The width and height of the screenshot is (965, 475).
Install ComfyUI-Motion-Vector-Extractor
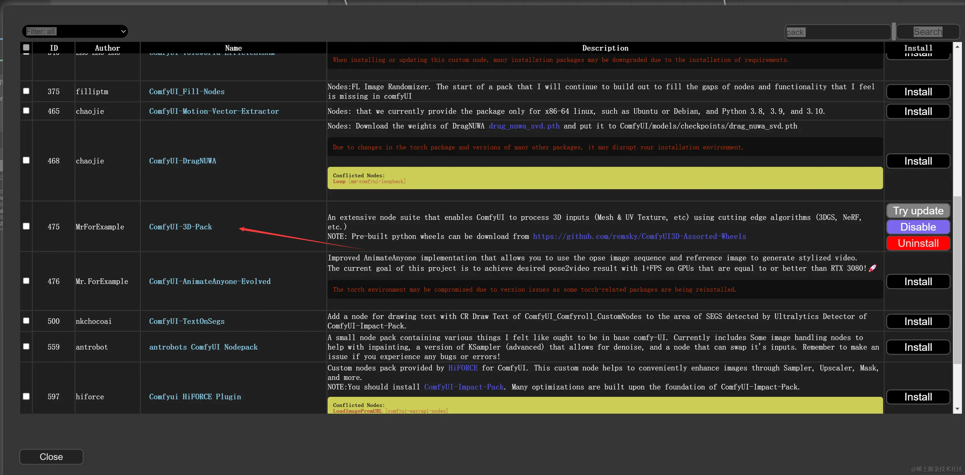[x=918, y=111]
